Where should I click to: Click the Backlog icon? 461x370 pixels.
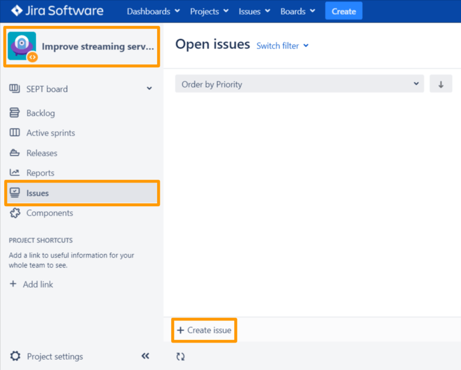click(15, 113)
